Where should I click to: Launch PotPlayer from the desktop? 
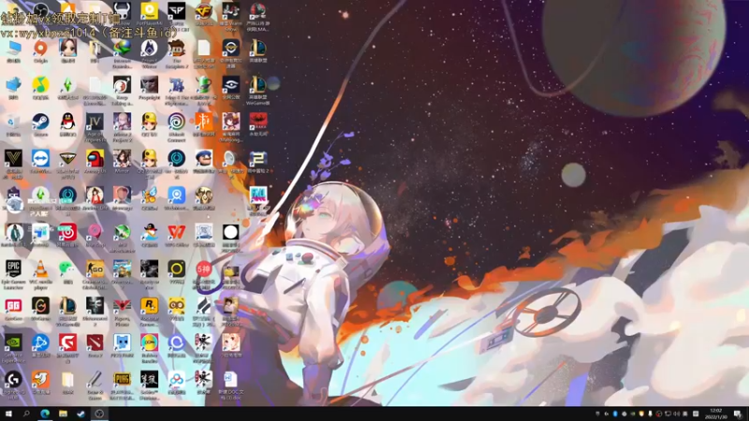click(x=149, y=11)
